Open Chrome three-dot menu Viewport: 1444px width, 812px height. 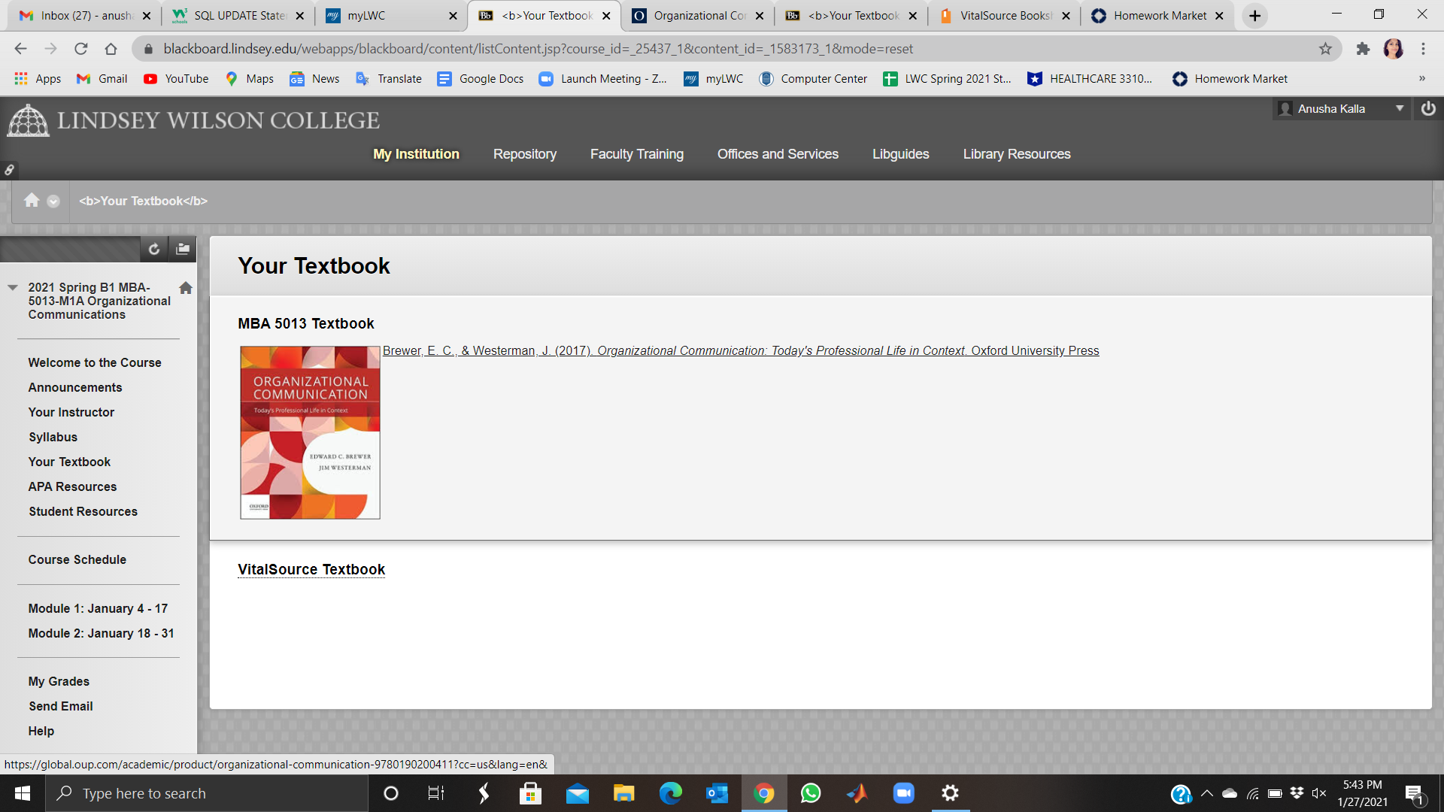point(1423,49)
